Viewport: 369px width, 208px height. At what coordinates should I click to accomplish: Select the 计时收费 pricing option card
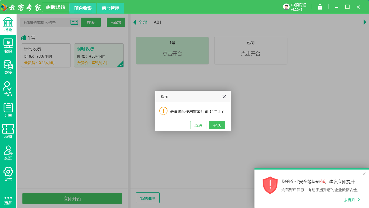tap(46, 55)
